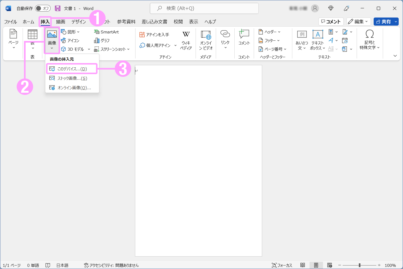The height and width of the screenshot is (269, 403).
Task: Open 編集 options in the top right
Action: [359, 22]
